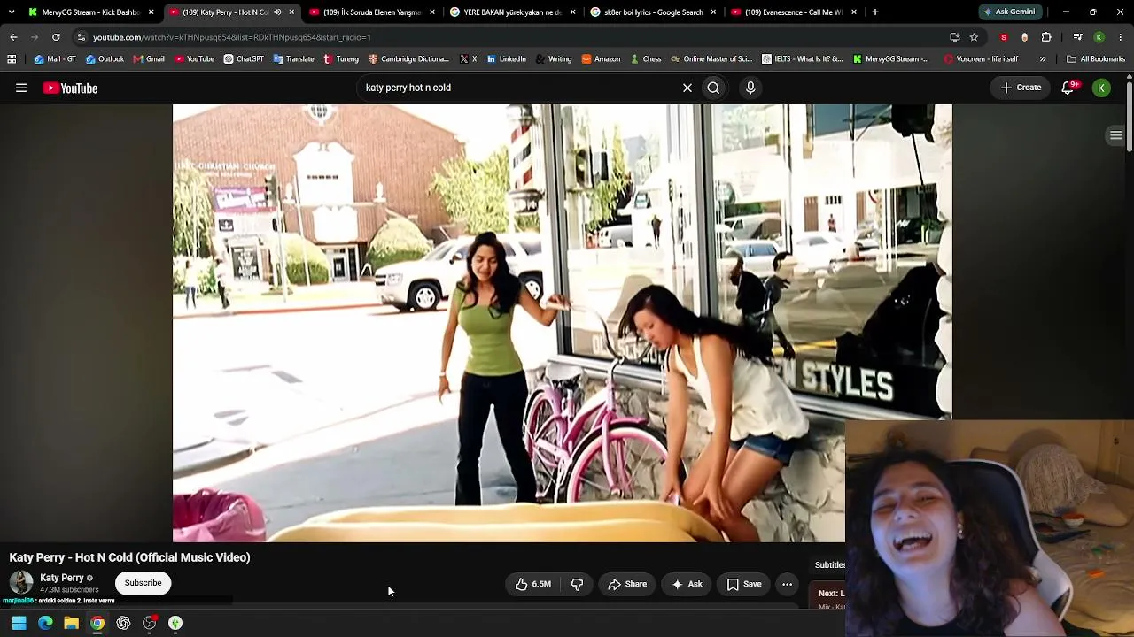The image size is (1134, 637).
Task: Bookmark this page with the star
Action: 974,37
